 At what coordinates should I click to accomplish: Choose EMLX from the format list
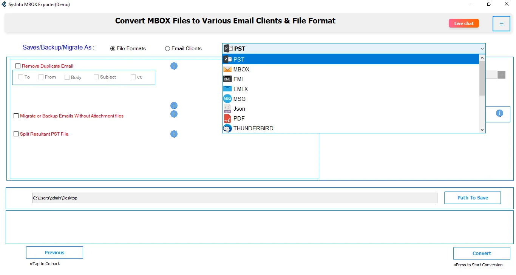click(x=241, y=89)
